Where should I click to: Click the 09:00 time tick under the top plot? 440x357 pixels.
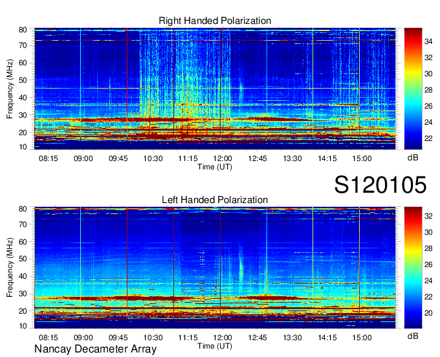83,158
